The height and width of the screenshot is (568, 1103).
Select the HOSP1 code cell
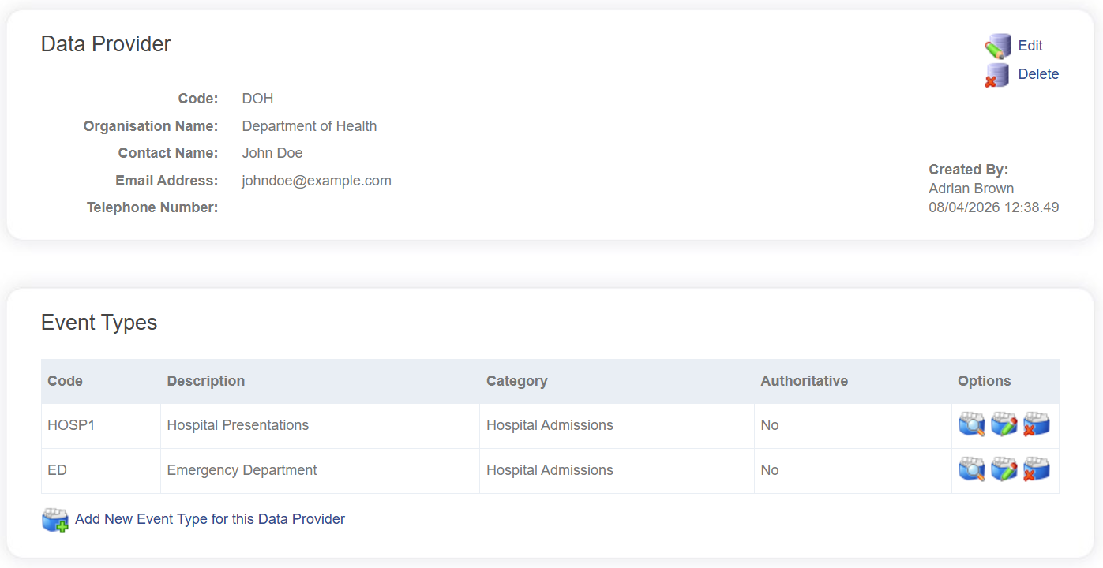click(71, 425)
